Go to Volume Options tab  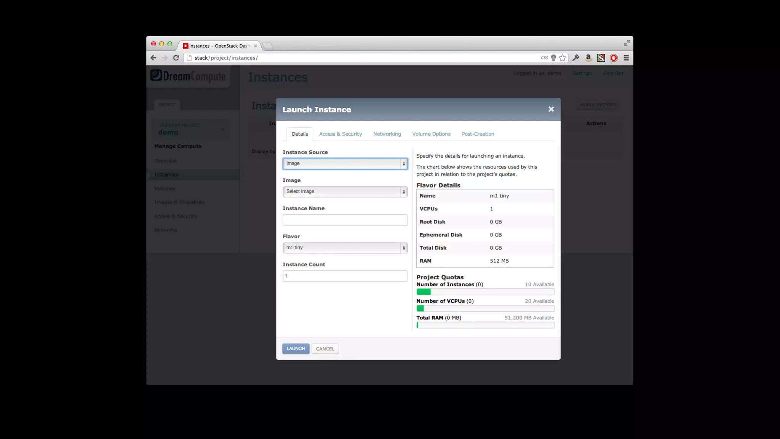pos(431,134)
